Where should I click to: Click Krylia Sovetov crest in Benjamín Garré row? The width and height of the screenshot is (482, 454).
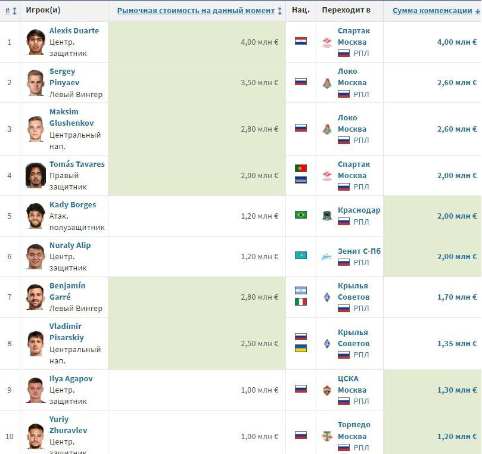(x=326, y=297)
